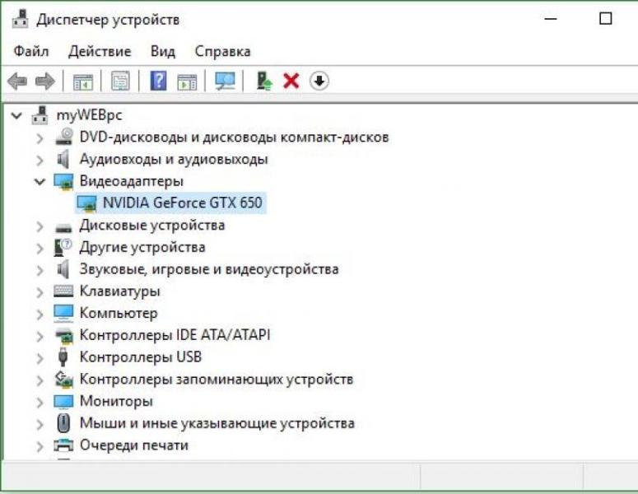This screenshot has width=638, height=494.
Task: Click the keyboard category icon
Action: [63, 291]
